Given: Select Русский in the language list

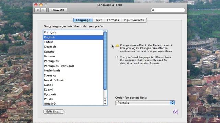Looking at the screenshot, I should (73, 94).
